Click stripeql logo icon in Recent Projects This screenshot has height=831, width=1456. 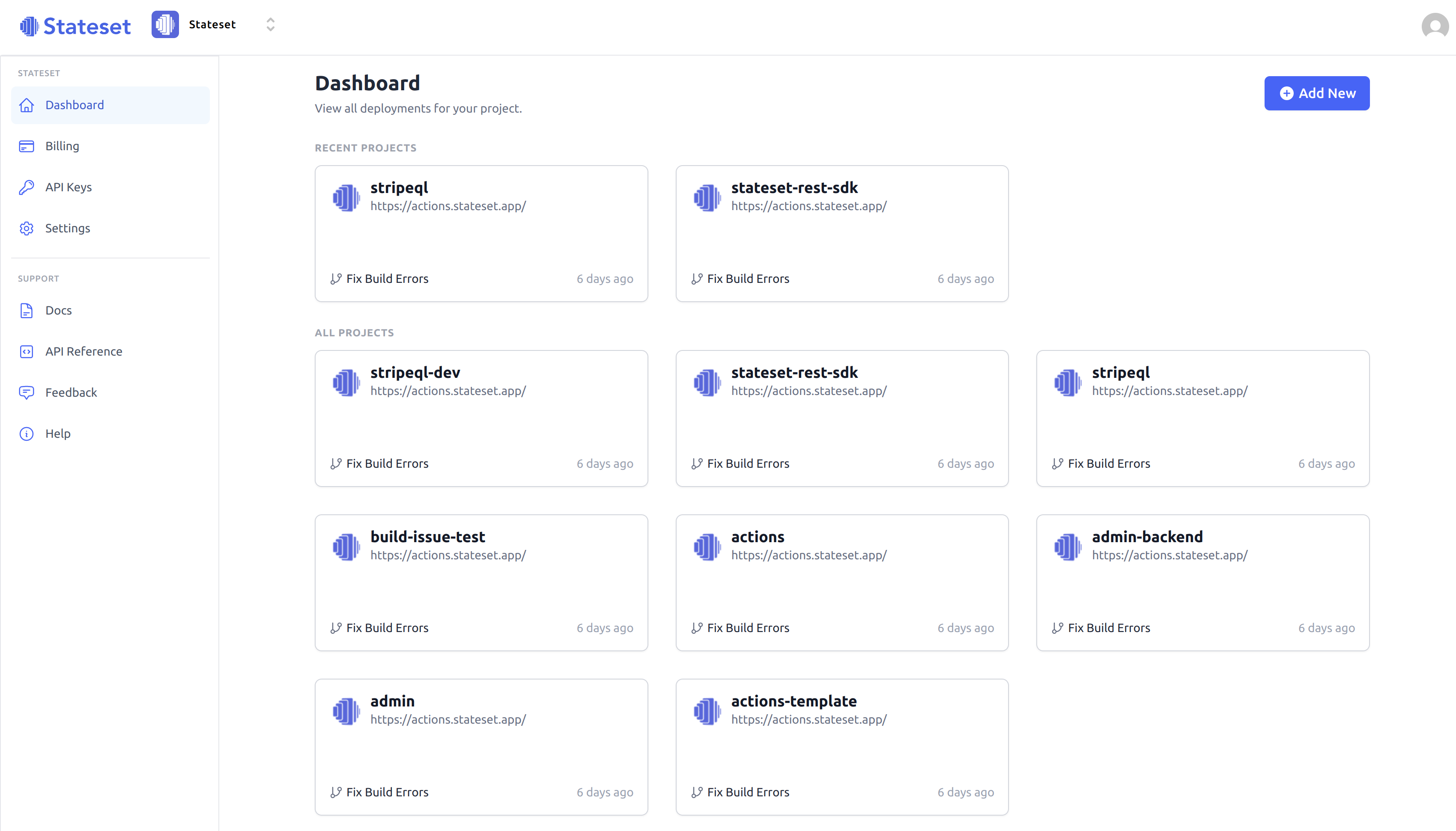coord(346,197)
